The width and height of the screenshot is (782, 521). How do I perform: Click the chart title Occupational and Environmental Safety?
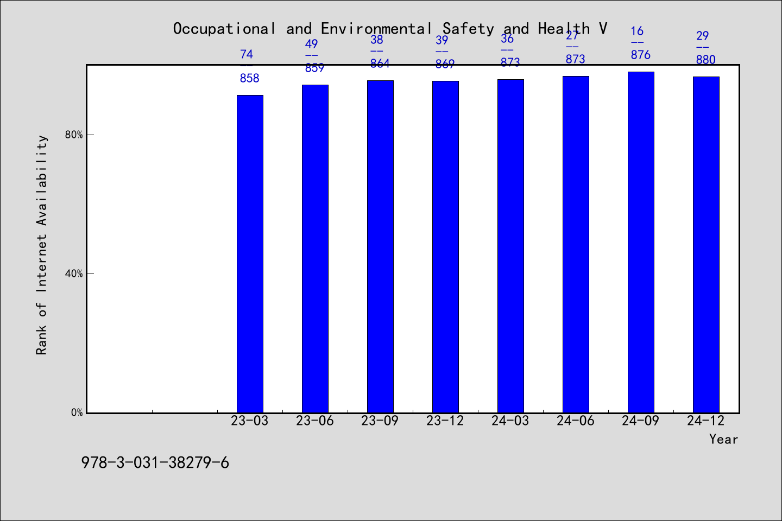pos(390,28)
